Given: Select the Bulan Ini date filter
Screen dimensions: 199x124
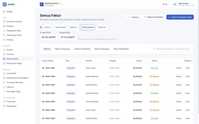Looking at the screenshot, I should (74, 27).
